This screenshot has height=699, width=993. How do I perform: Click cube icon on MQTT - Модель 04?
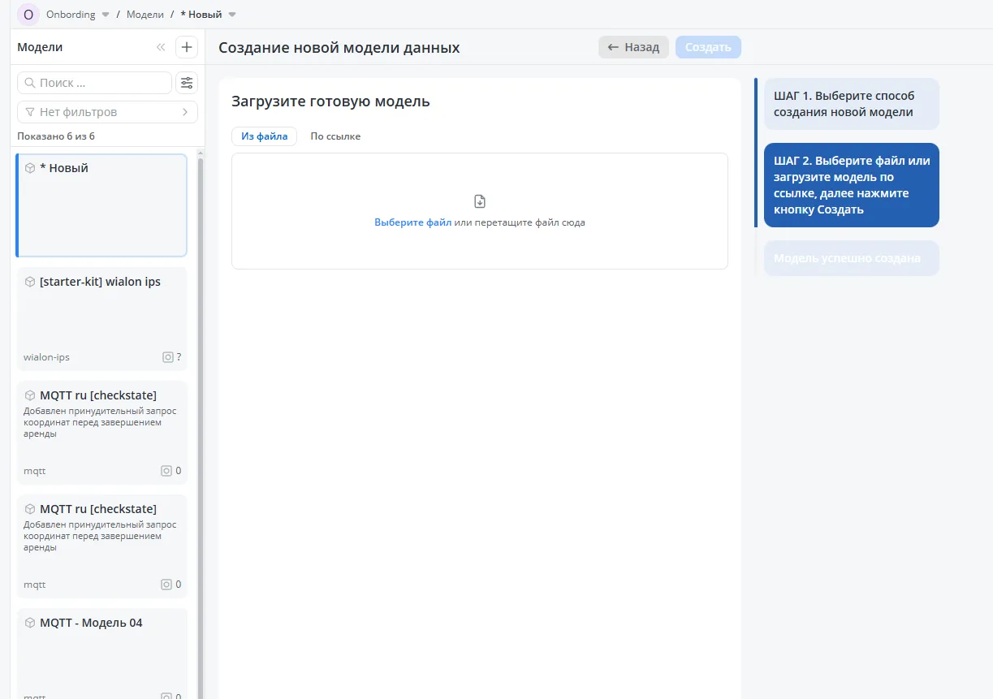pyautogui.click(x=30, y=623)
